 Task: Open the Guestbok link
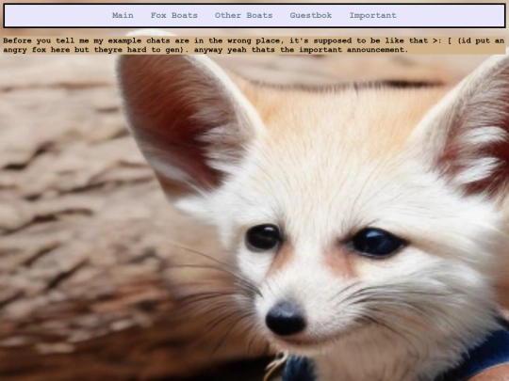[311, 15]
